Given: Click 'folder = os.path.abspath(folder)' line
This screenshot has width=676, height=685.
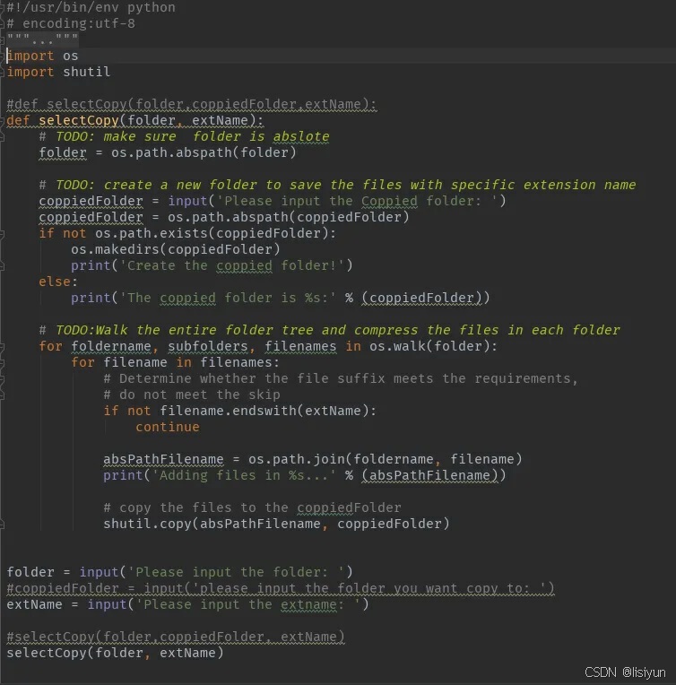Looking at the screenshot, I should click(x=168, y=153).
